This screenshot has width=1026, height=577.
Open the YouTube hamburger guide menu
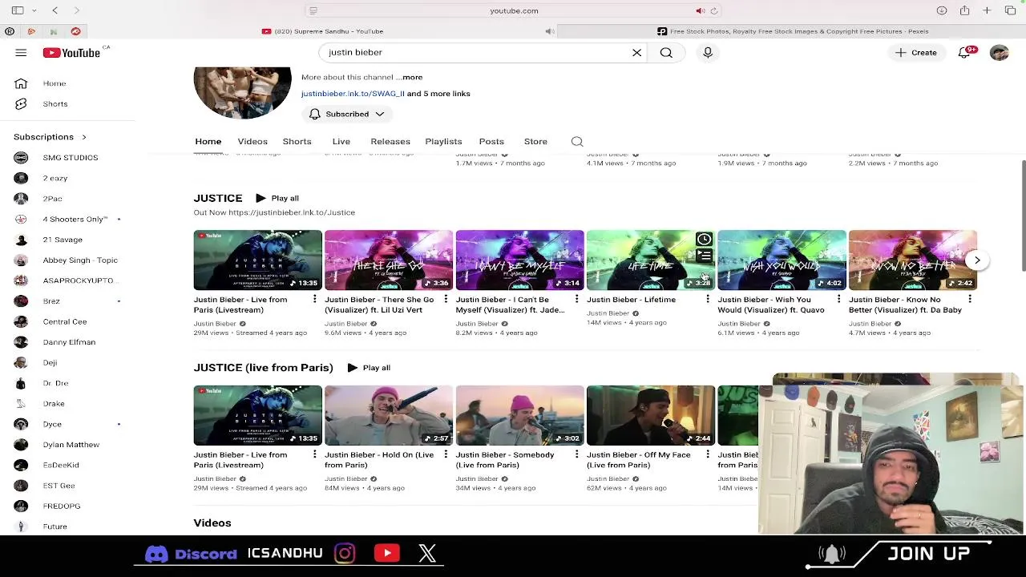pos(21,53)
